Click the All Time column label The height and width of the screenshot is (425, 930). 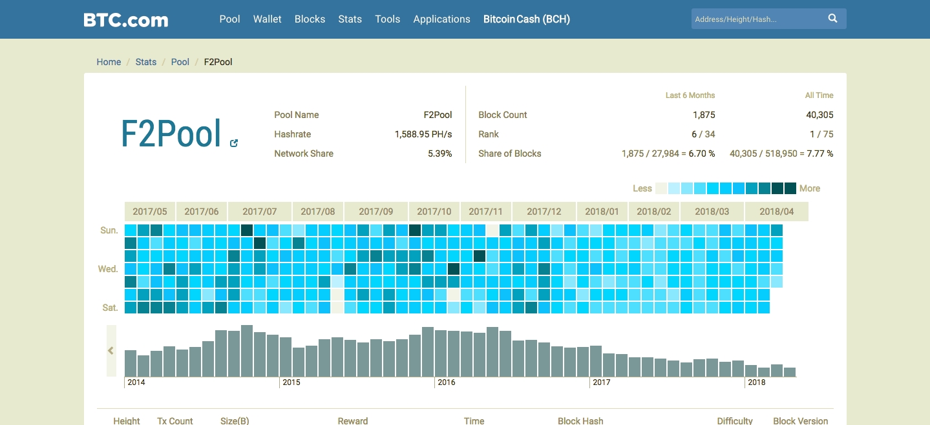click(819, 95)
